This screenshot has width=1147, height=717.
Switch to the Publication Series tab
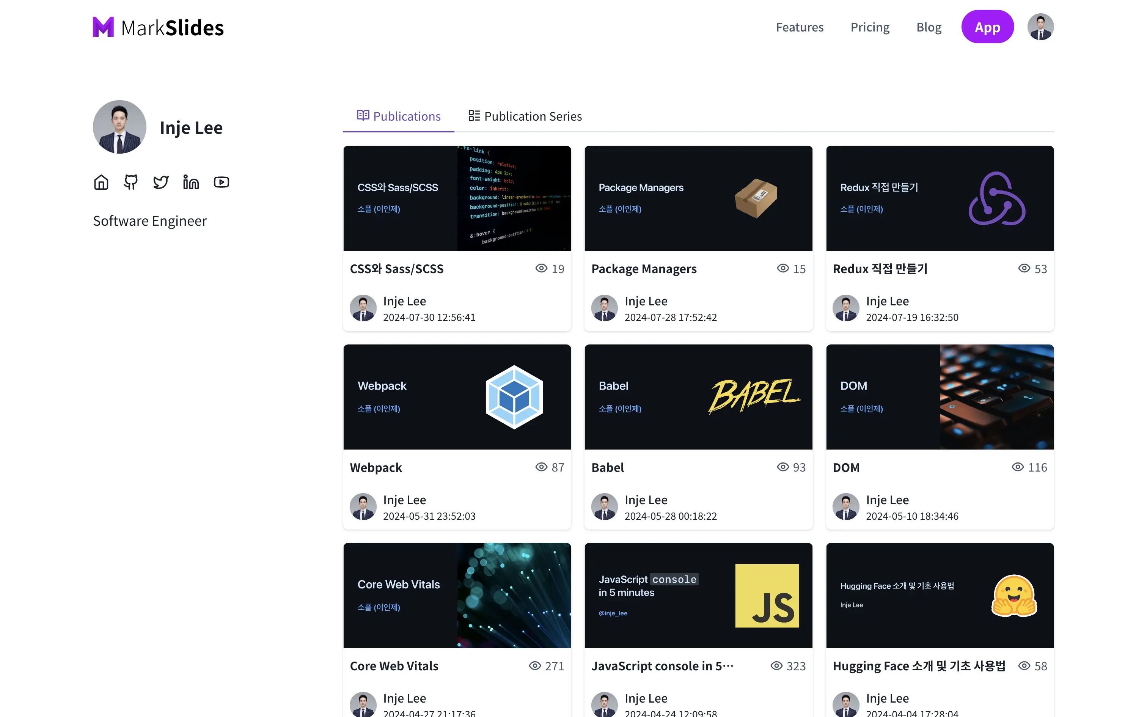(525, 116)
